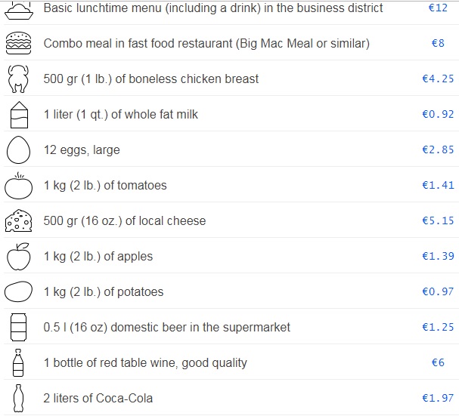Click the apple icon
This screenshot has width=459, height=416.
click(x=17, y=256)
